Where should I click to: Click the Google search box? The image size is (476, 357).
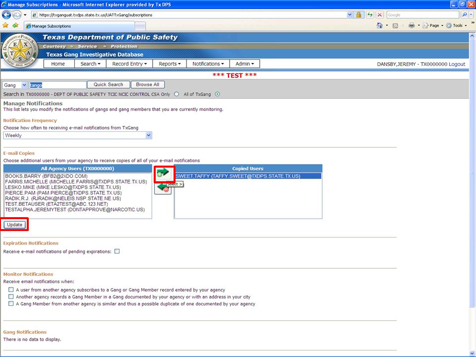[422, 14]
